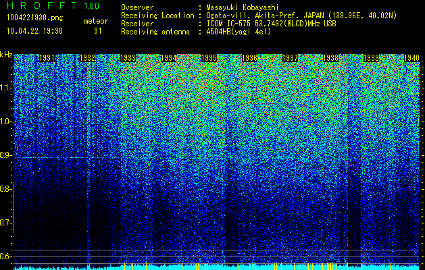Screen dimensions: 425x270
Task: Click the 1938 time marker label
Action: pyautogui.click(x=331, y=58)
